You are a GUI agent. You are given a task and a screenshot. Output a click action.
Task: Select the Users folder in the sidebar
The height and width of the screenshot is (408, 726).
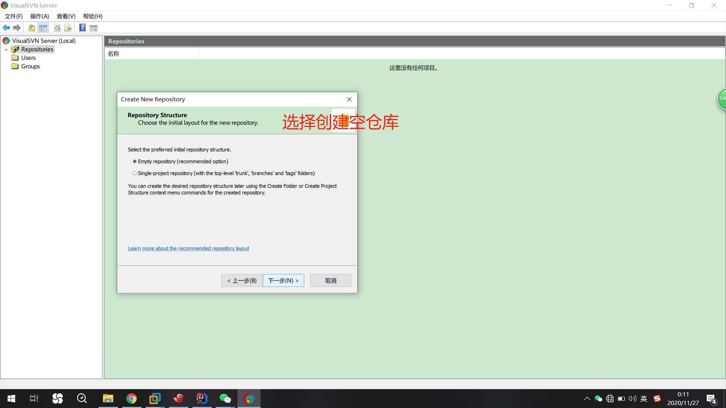point(28,58)
